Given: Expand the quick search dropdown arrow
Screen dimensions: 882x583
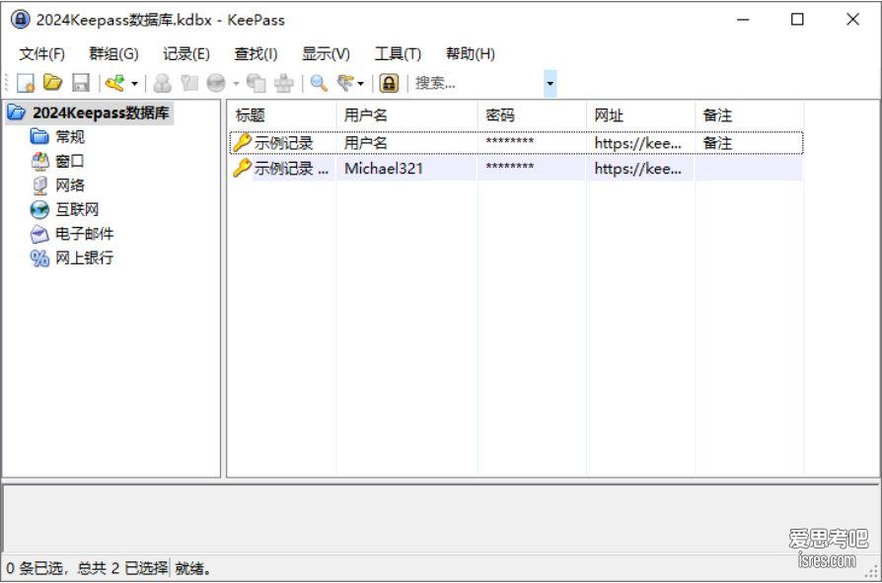Looking at the screenshot, I should (x=551, y=84).
